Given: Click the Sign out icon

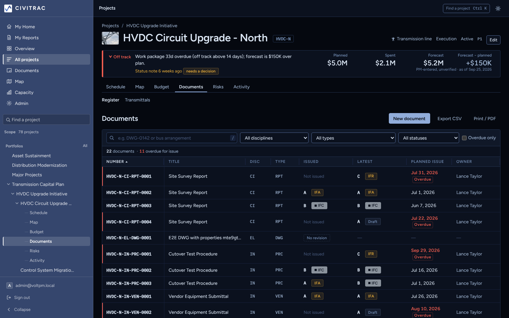Looking at the screenshot, I should coord(9,298).
